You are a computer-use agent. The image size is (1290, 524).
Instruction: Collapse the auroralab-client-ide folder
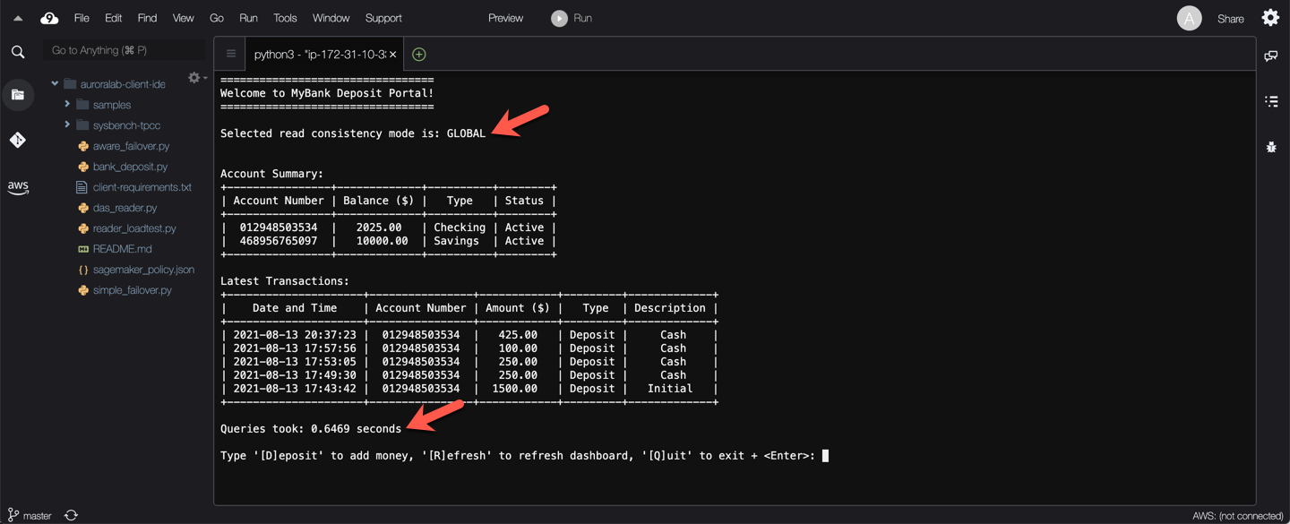[55, 84]
